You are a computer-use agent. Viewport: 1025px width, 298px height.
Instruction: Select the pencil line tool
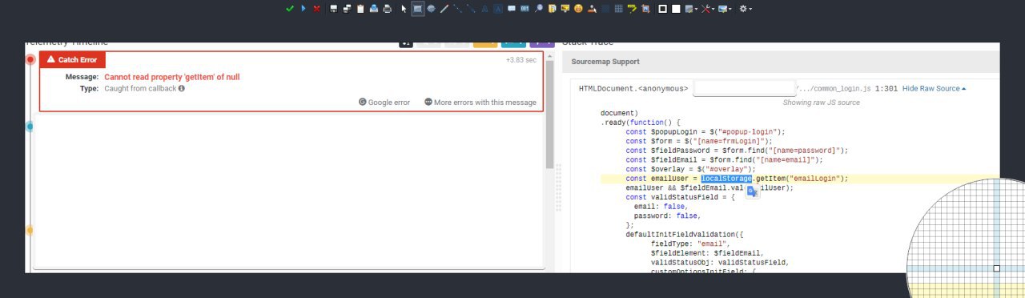444,9
